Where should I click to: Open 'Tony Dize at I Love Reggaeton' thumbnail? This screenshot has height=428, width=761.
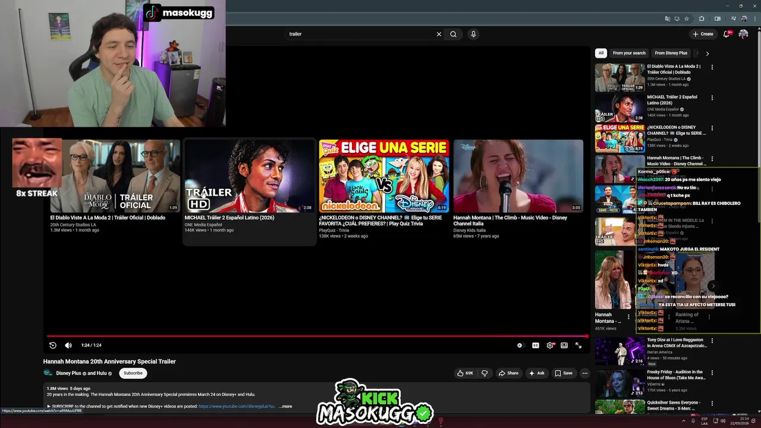pyautogui.click(x=620, y=351)
